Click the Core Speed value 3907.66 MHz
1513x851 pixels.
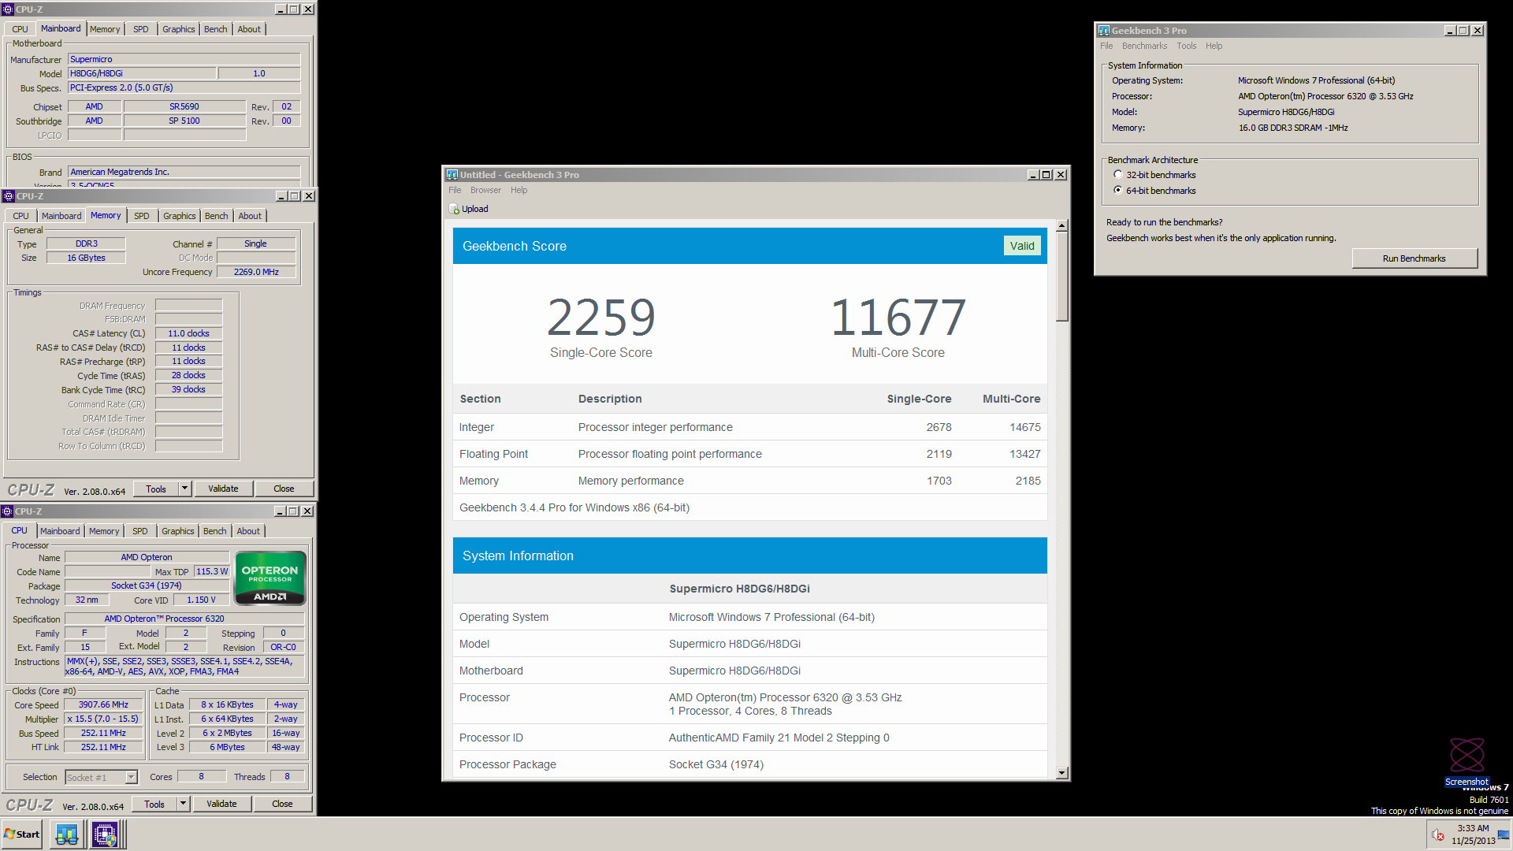tap(103, 704)
